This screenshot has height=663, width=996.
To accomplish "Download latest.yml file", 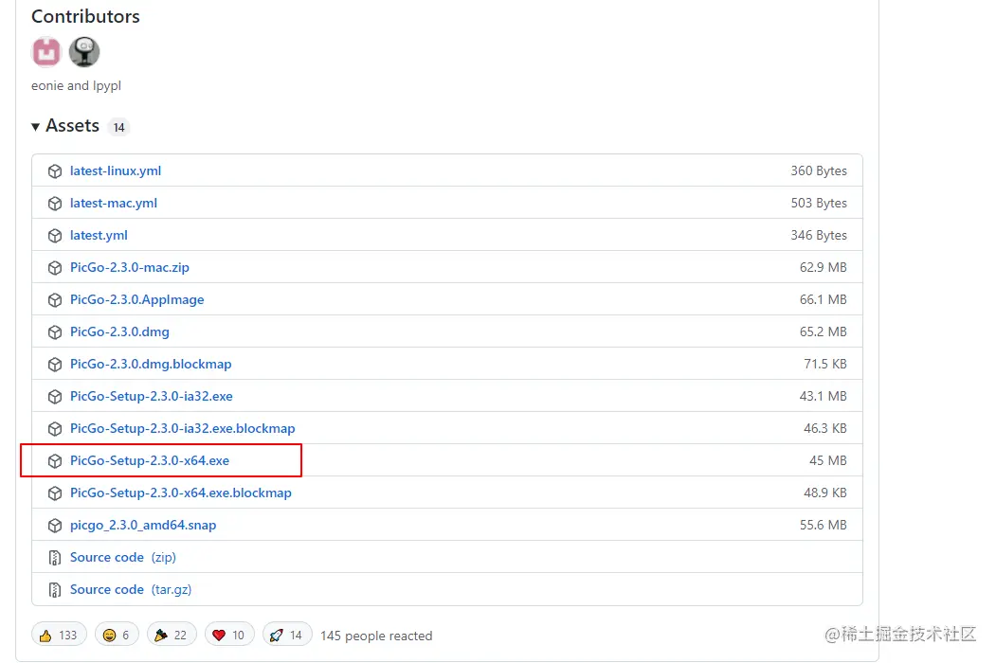I will (x=99, y=235).
